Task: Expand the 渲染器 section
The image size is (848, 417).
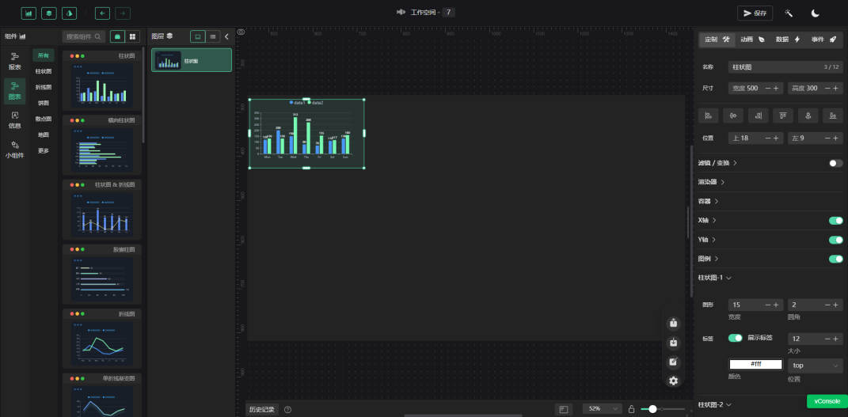Action: (x=711, y=182)
